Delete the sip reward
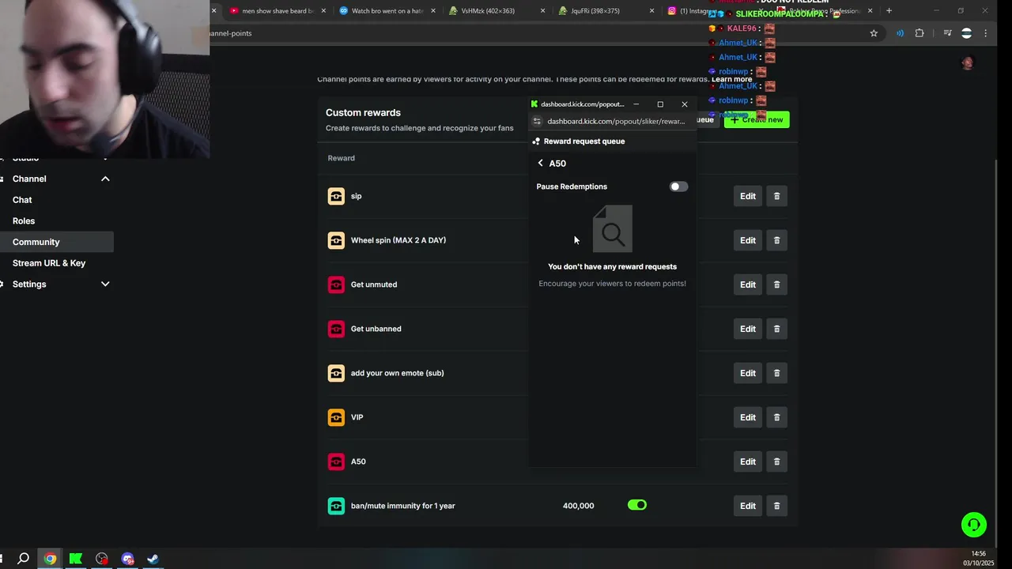Screen dimensions: 1012x569 (x=776, y=196)
